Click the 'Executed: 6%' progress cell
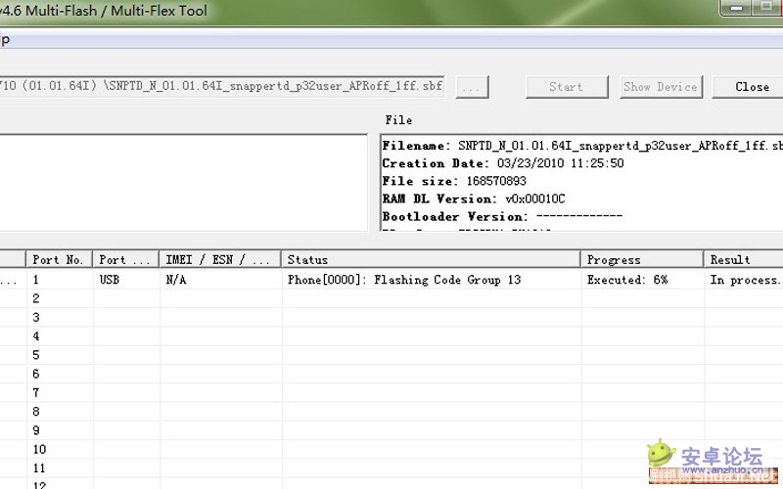 [627, 280]
